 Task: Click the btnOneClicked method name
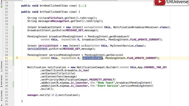tap(50, 6)
